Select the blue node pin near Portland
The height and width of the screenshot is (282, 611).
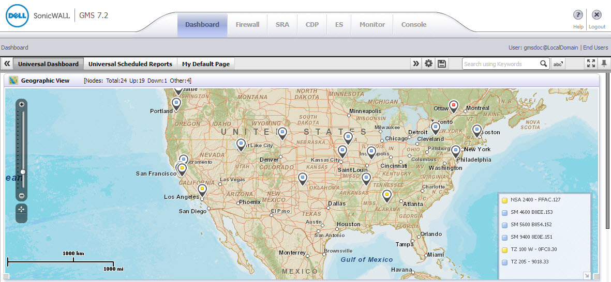(x=176, y=103)
